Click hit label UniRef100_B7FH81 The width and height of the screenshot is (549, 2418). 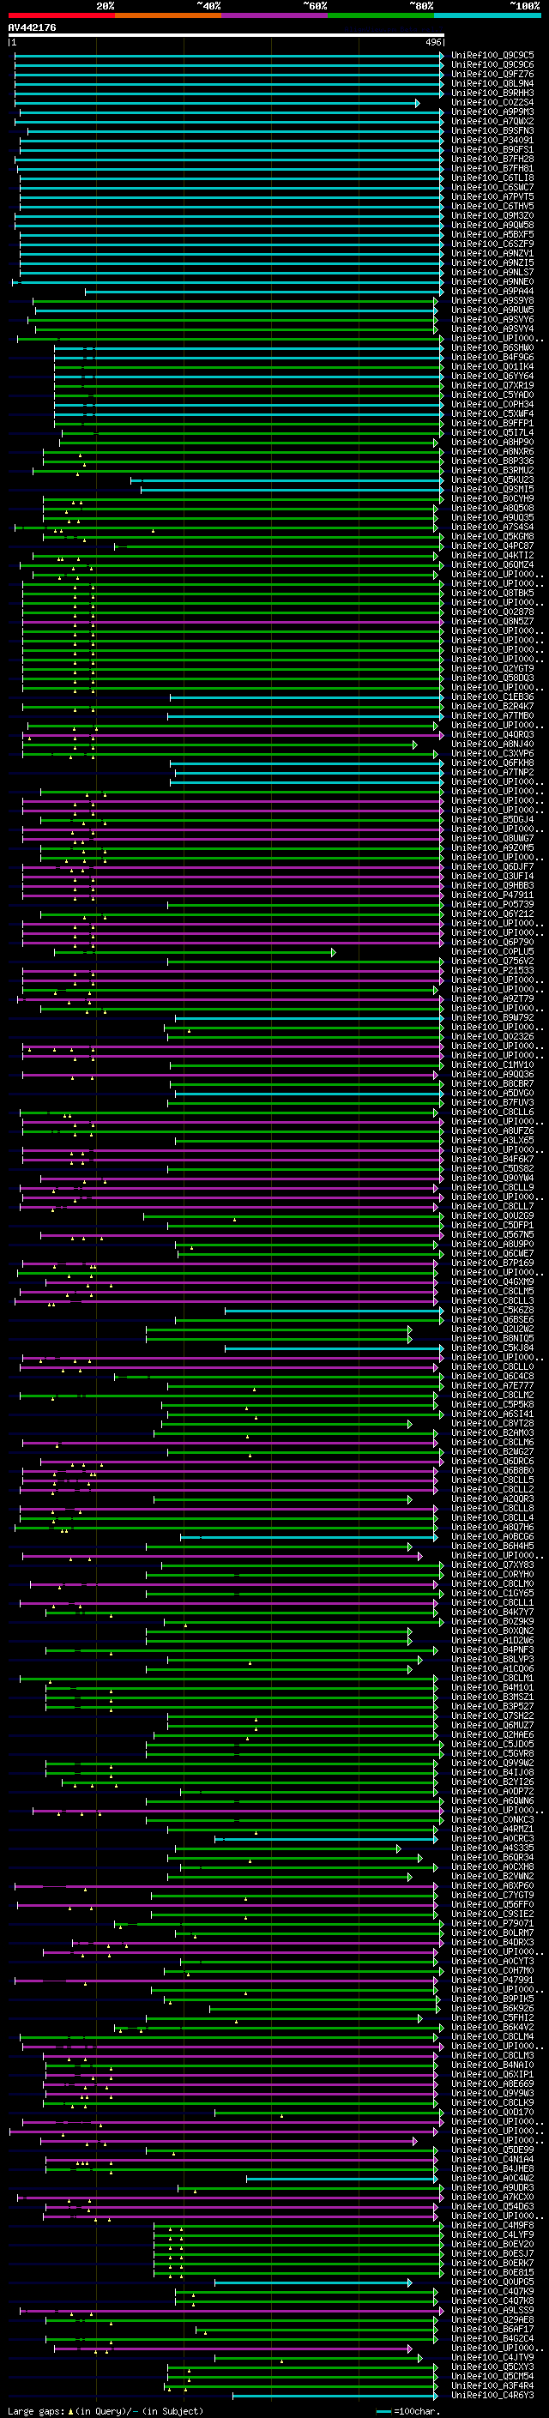point(492,168)
